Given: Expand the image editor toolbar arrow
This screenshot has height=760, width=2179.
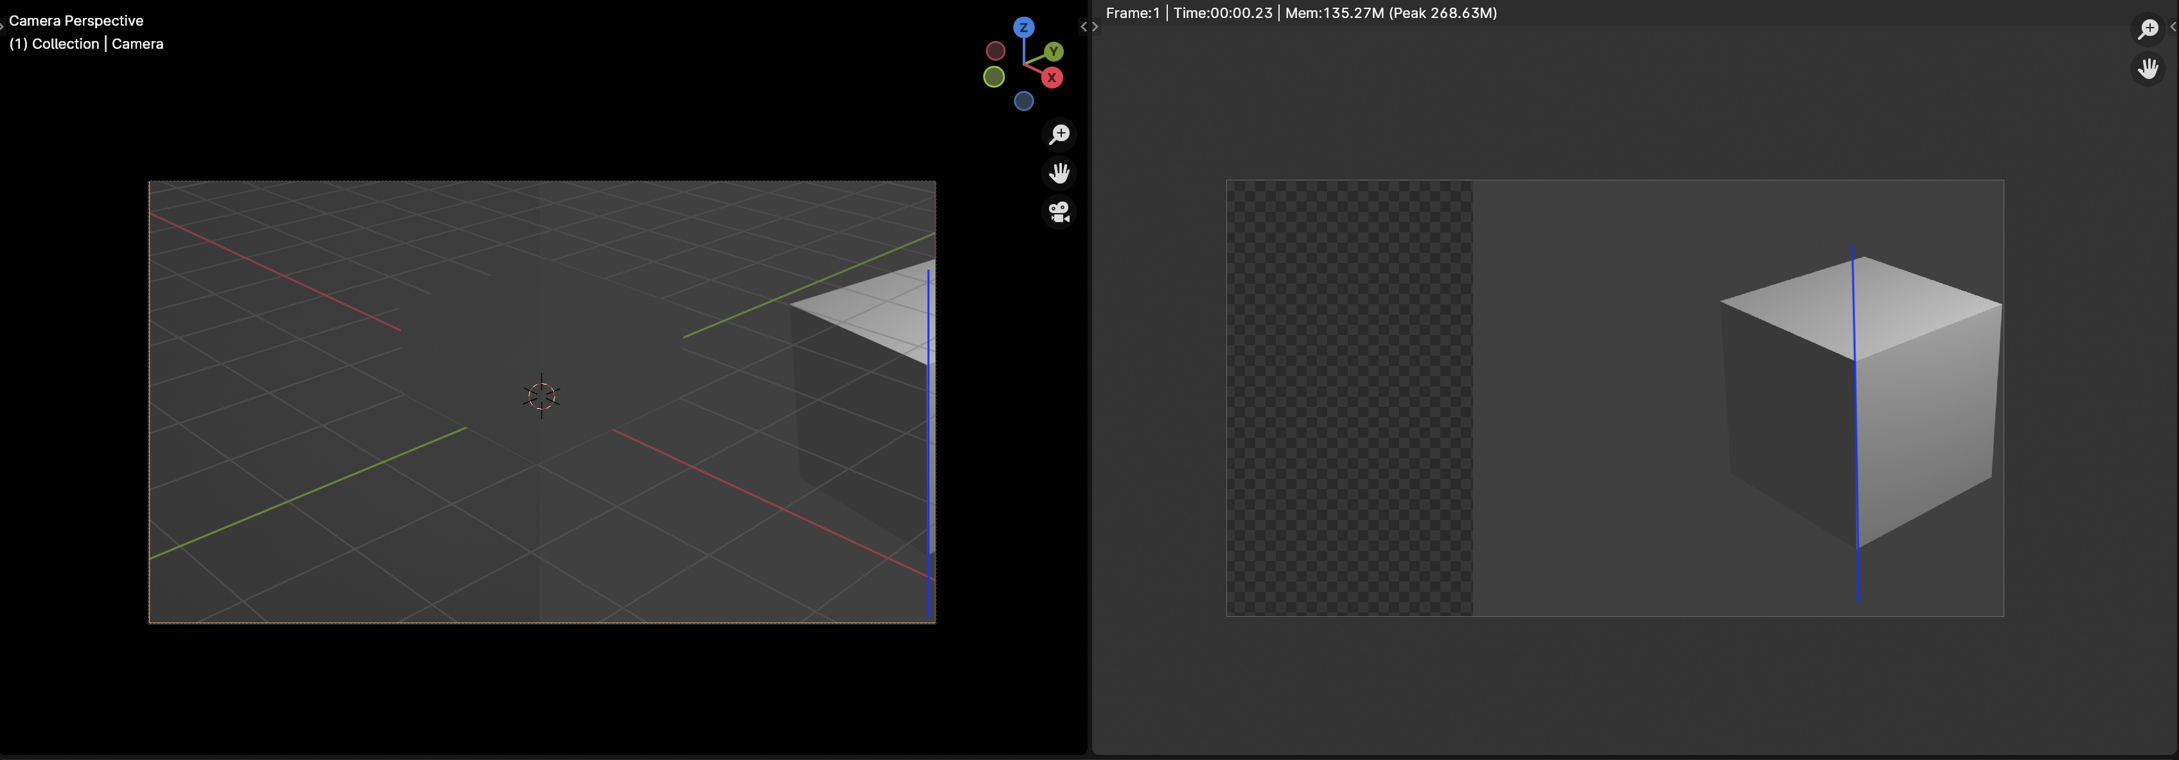Looking at the screenshot, I should [x=1095, y=27].
